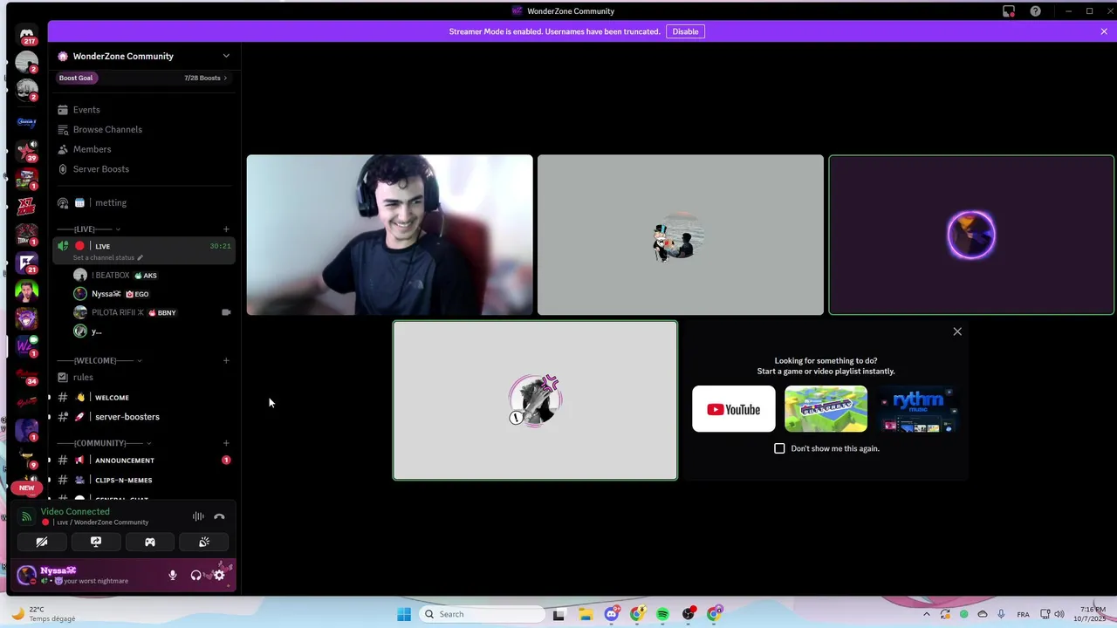This screenshot has height=628, width=1117.
Task: Open connection quality signal icon
Action: [x=26, y=516]
